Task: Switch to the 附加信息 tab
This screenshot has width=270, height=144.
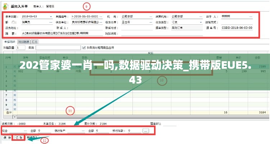Action: pyautogui.click(x=23, y=41)
